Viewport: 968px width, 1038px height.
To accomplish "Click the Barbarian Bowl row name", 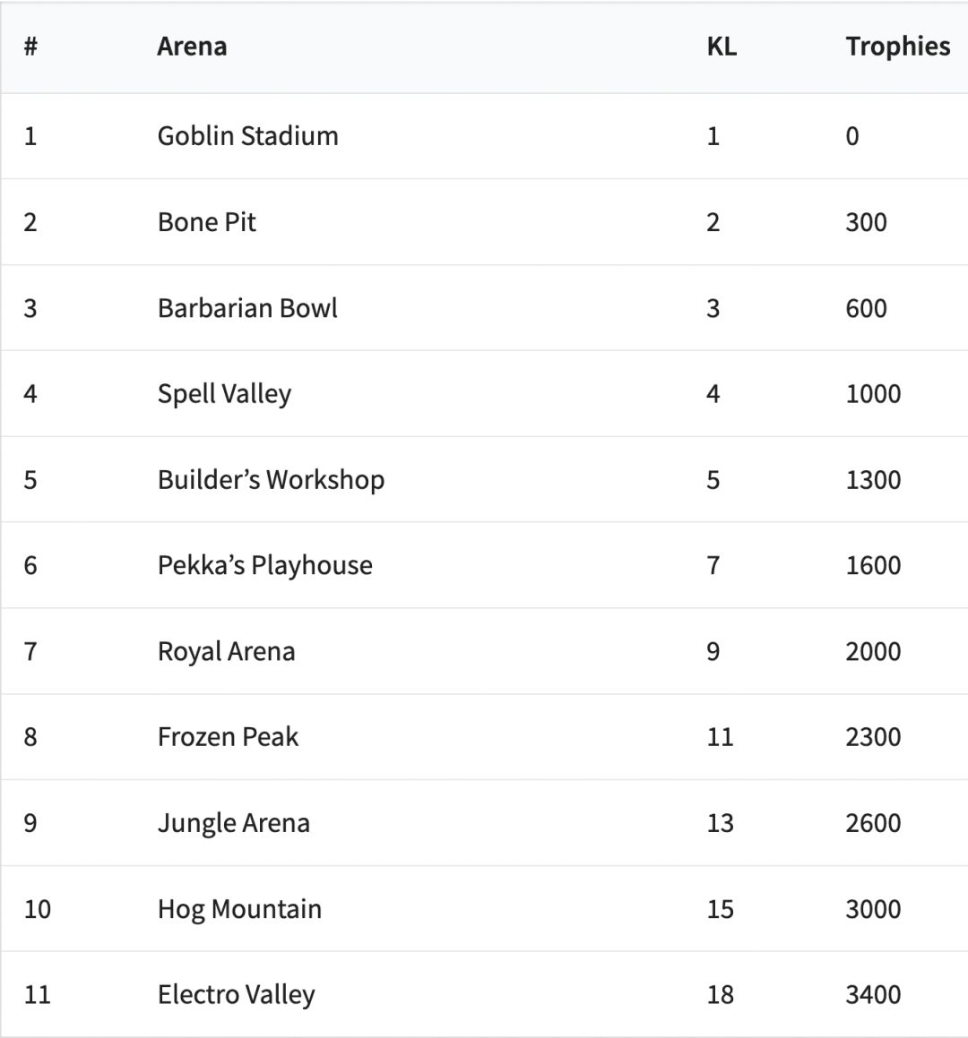I will (x=247, y=308).
